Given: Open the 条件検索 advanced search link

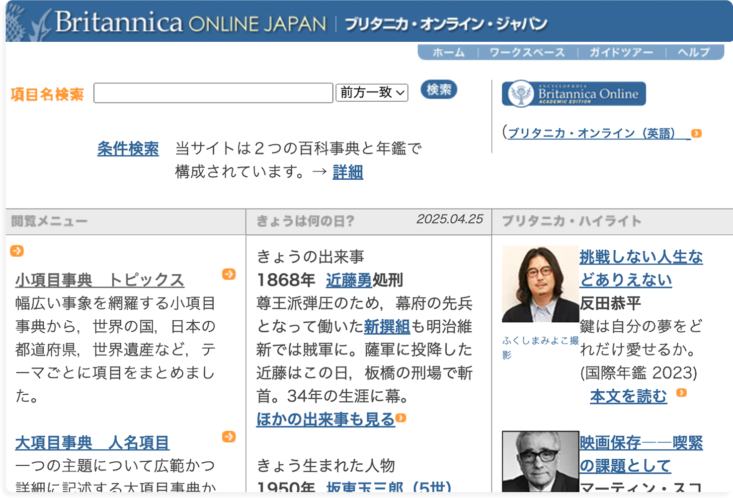Looking at the screenshot, I should [128, 148].
